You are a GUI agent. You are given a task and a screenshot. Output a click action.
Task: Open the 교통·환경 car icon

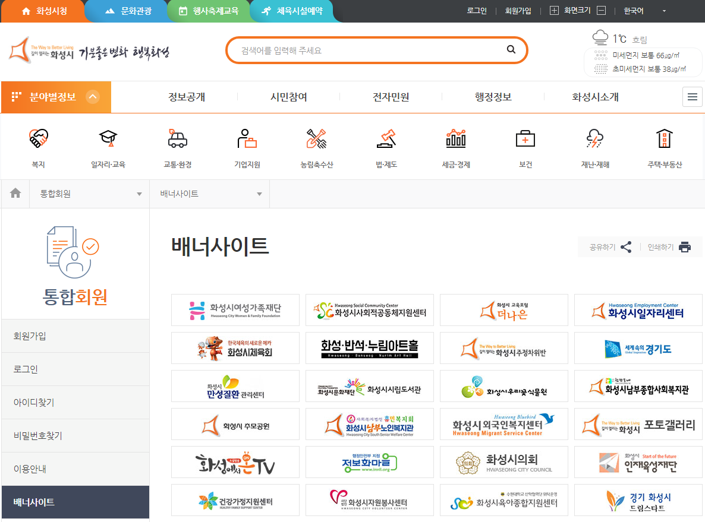pos(178,138)
